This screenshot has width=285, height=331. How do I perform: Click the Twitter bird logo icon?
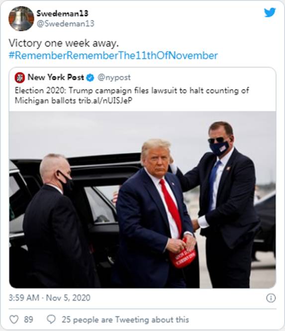pos(270,12)
